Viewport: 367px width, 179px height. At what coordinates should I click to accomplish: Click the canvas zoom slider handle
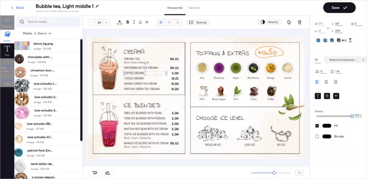point(274,173)
